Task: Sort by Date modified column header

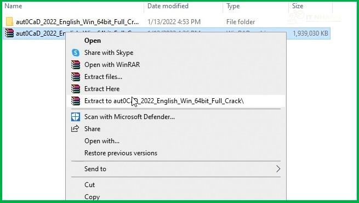Action: (x=168, y=6)
